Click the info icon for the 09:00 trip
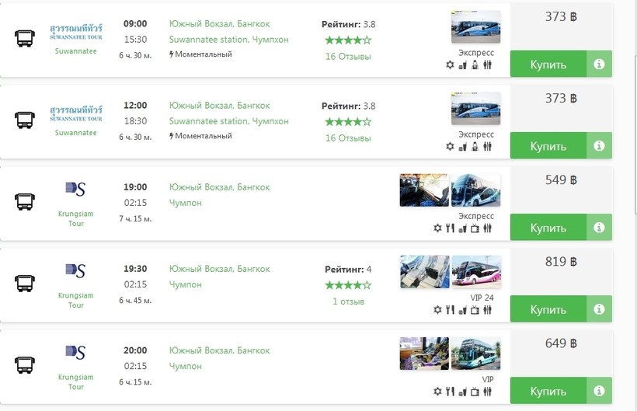 pyautogui.click(x=599, y=64)
